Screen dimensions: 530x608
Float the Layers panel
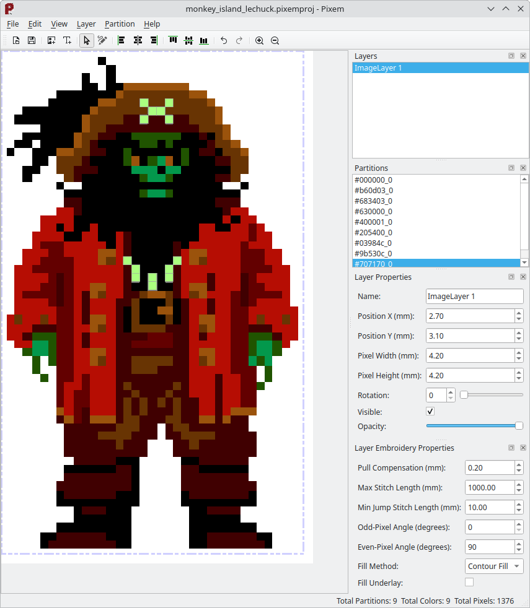511,56
